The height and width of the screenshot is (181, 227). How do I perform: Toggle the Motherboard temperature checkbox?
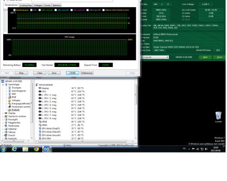(15, 10)
